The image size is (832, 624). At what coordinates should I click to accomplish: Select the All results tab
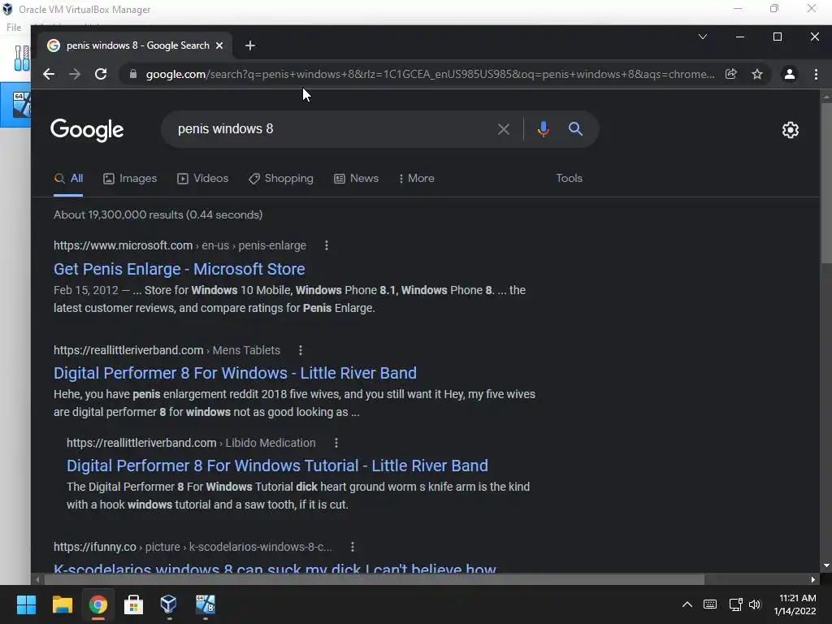click(x=68, y=179)
